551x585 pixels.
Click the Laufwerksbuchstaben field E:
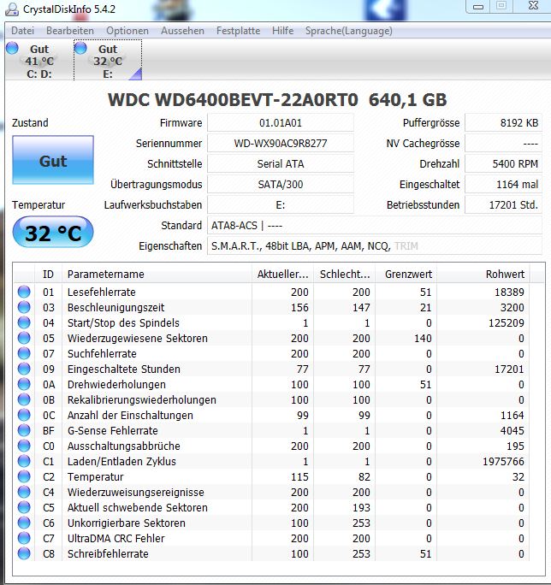(281, 204)
